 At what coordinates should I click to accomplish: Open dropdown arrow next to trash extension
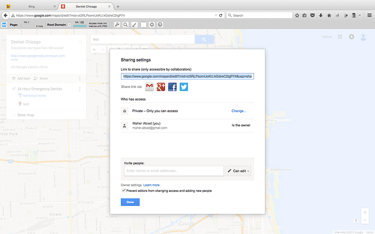point(360,15)
